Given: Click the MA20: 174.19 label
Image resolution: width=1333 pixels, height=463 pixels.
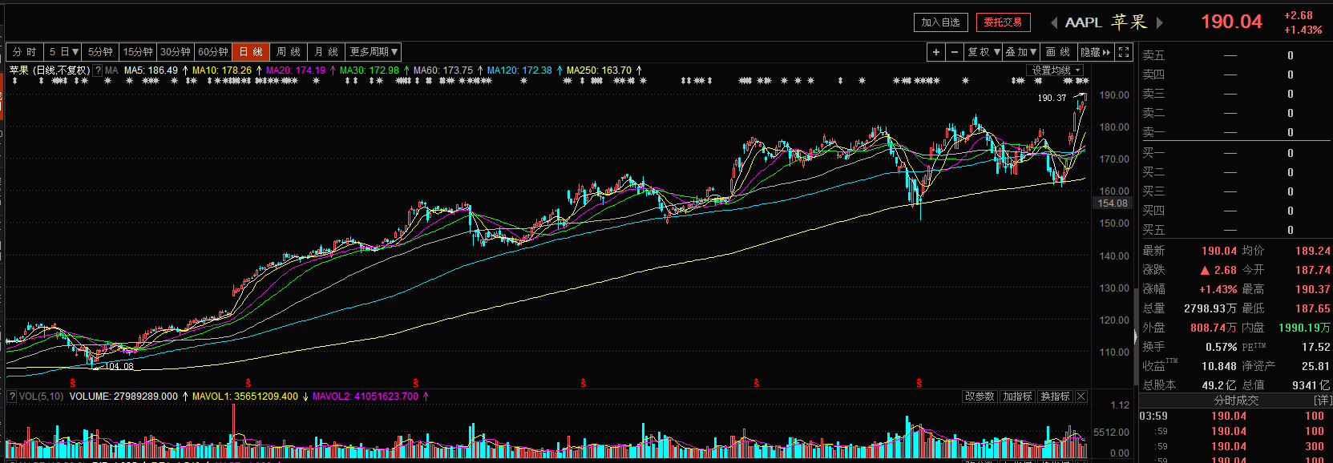Looking at the screenshot, I should (296, 70).
